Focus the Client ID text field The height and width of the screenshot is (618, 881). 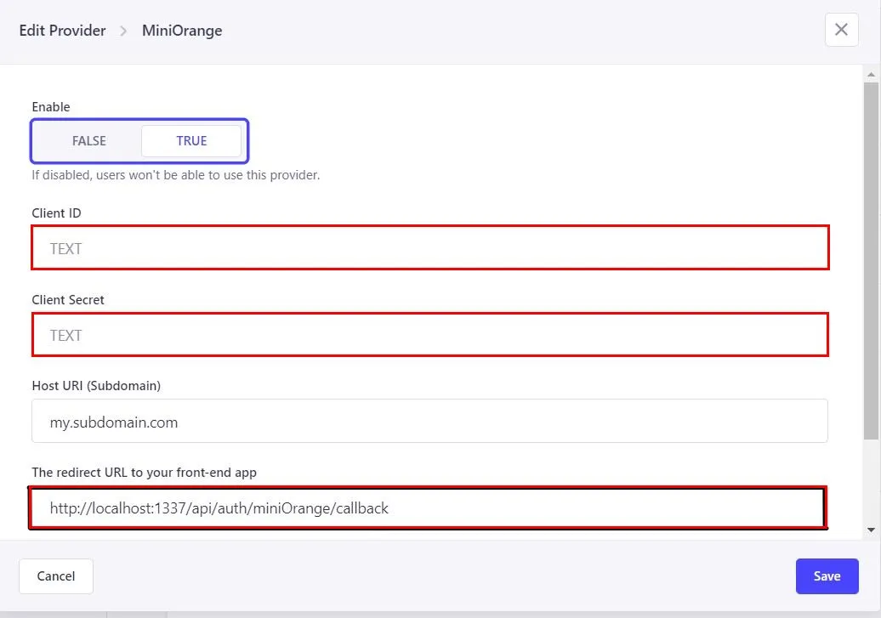[429, 247]
